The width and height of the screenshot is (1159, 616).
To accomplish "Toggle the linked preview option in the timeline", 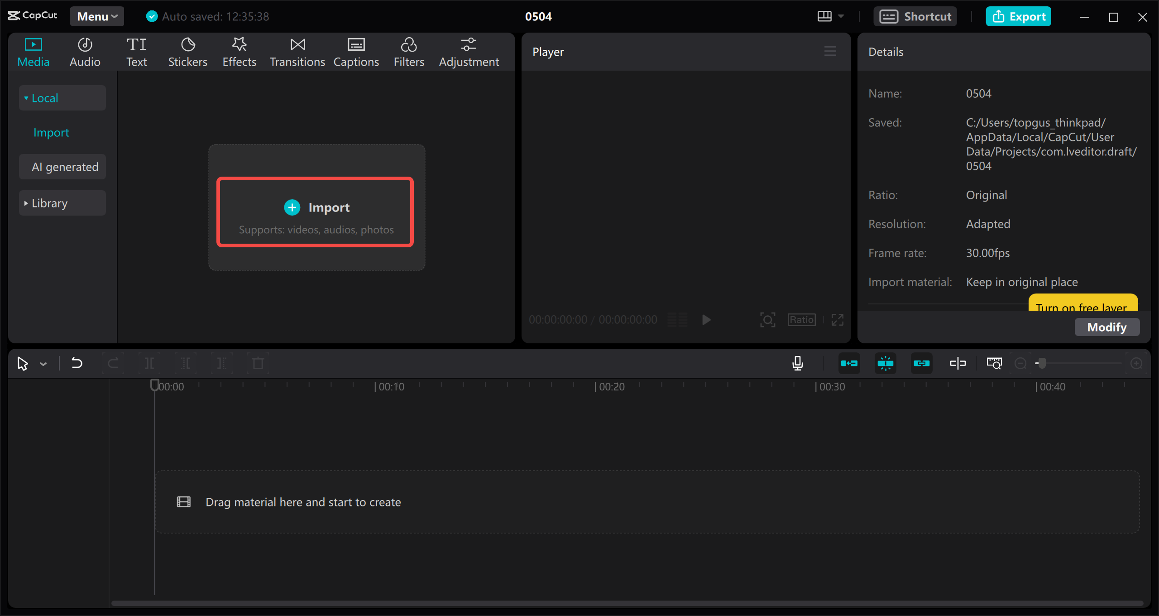I will (x=922, y=363).
